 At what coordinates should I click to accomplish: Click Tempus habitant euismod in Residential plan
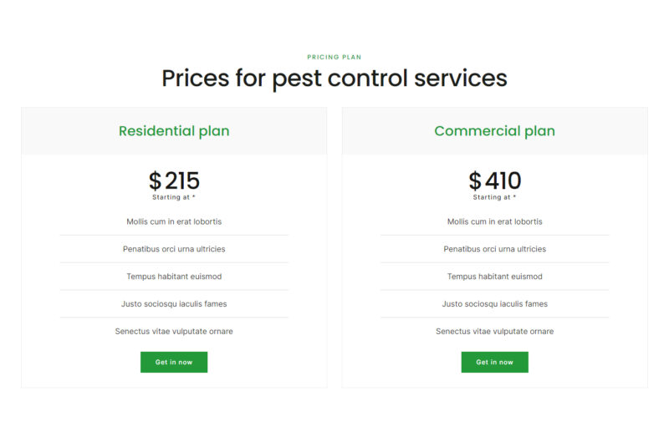174,277
